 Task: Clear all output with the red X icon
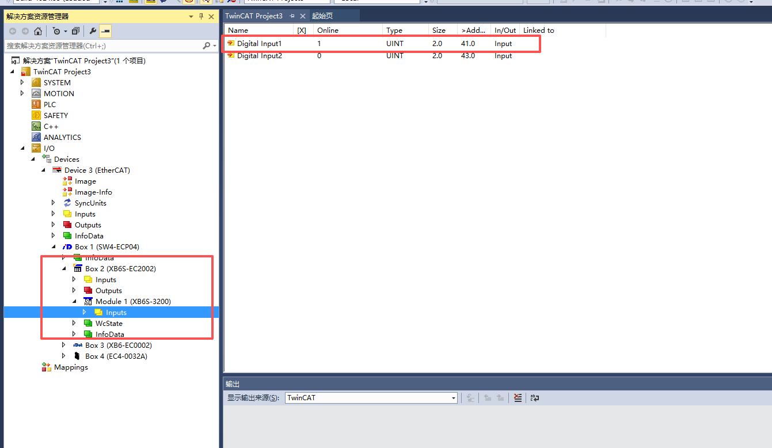coord(518,398)
